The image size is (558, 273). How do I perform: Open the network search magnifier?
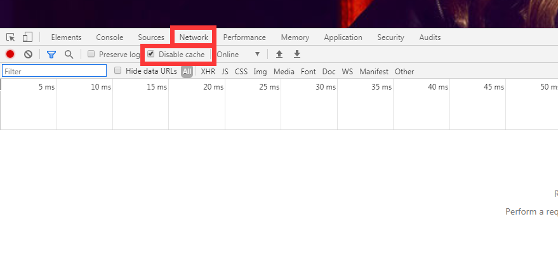click(69, 55)
